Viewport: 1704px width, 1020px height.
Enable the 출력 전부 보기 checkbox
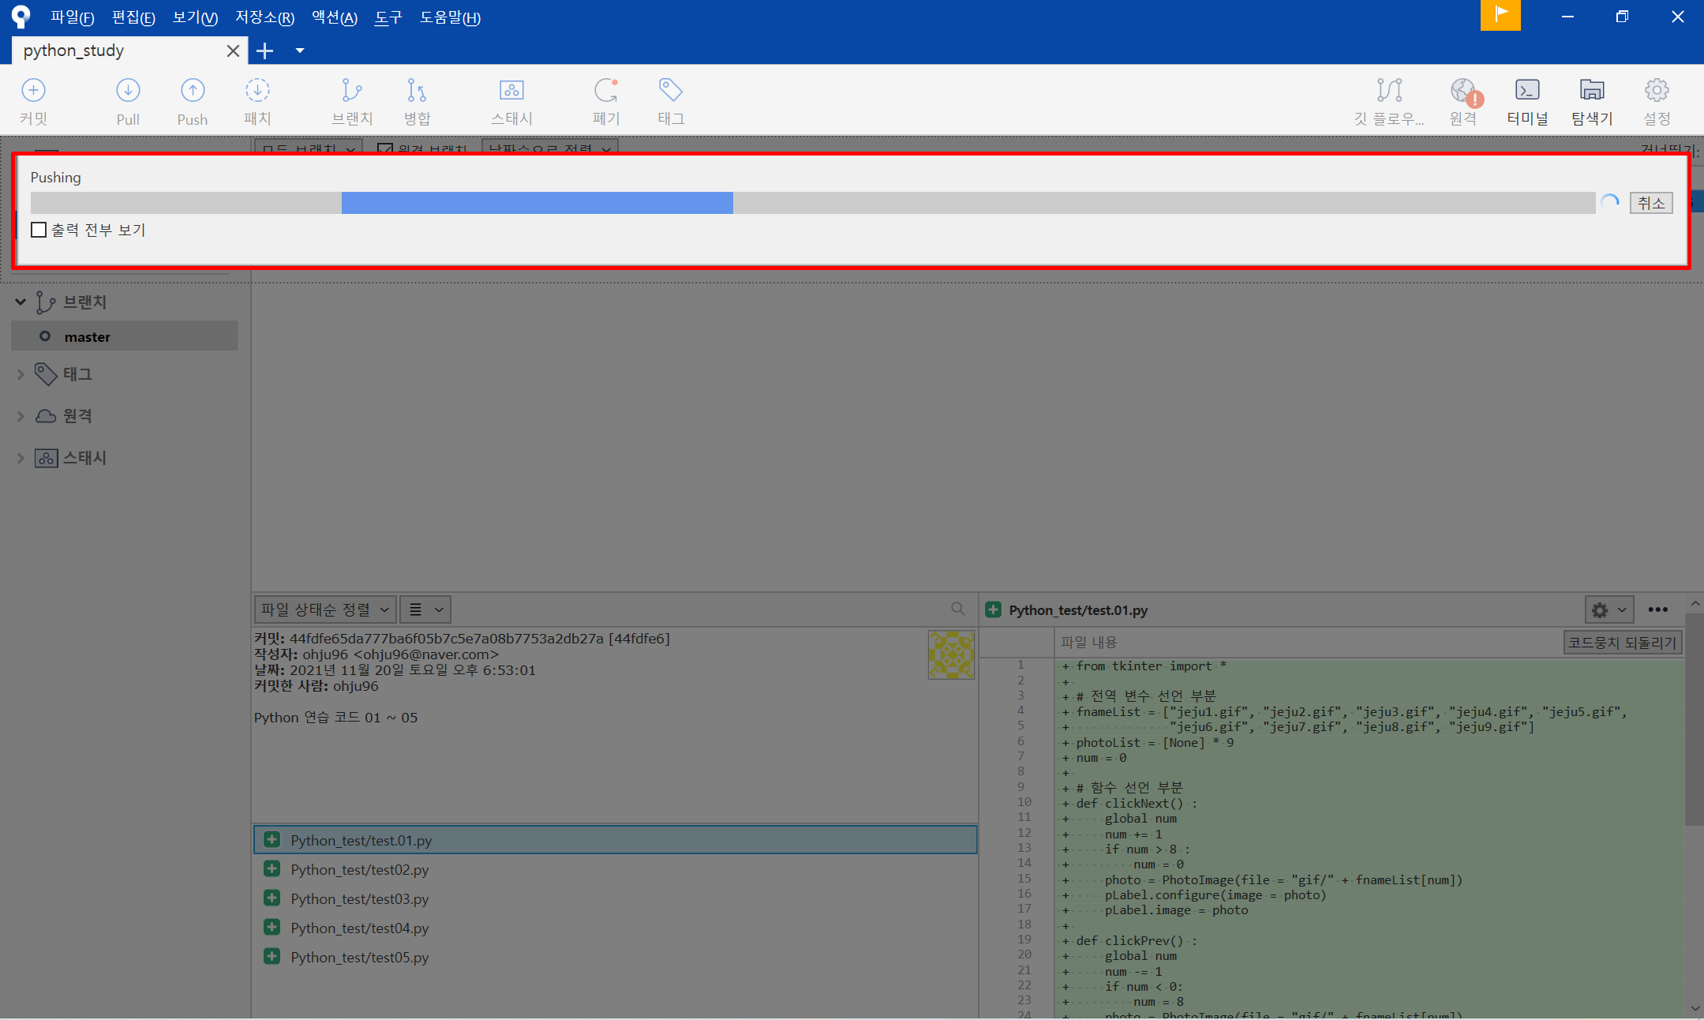tap(39, 230)
